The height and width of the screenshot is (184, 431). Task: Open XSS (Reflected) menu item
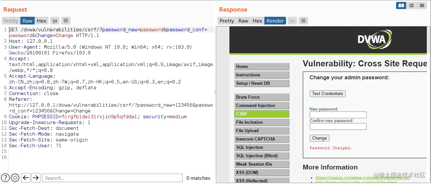click(261, 180)
